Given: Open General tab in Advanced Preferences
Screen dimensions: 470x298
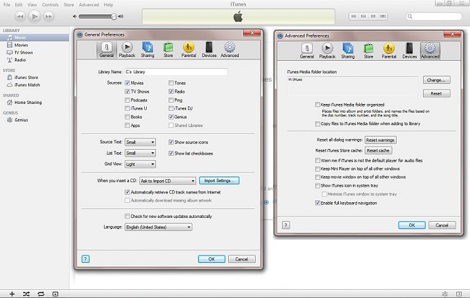Looking at the screenshot, I should (306, 51).
